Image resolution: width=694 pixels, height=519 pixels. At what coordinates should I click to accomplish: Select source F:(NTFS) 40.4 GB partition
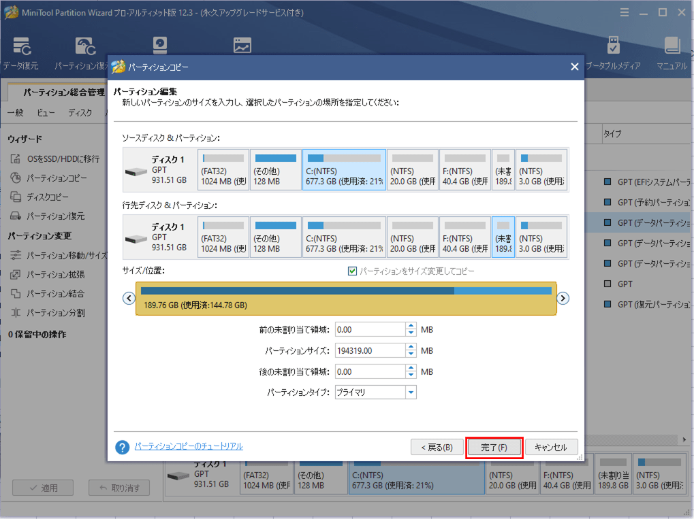[x=465, y=170]
